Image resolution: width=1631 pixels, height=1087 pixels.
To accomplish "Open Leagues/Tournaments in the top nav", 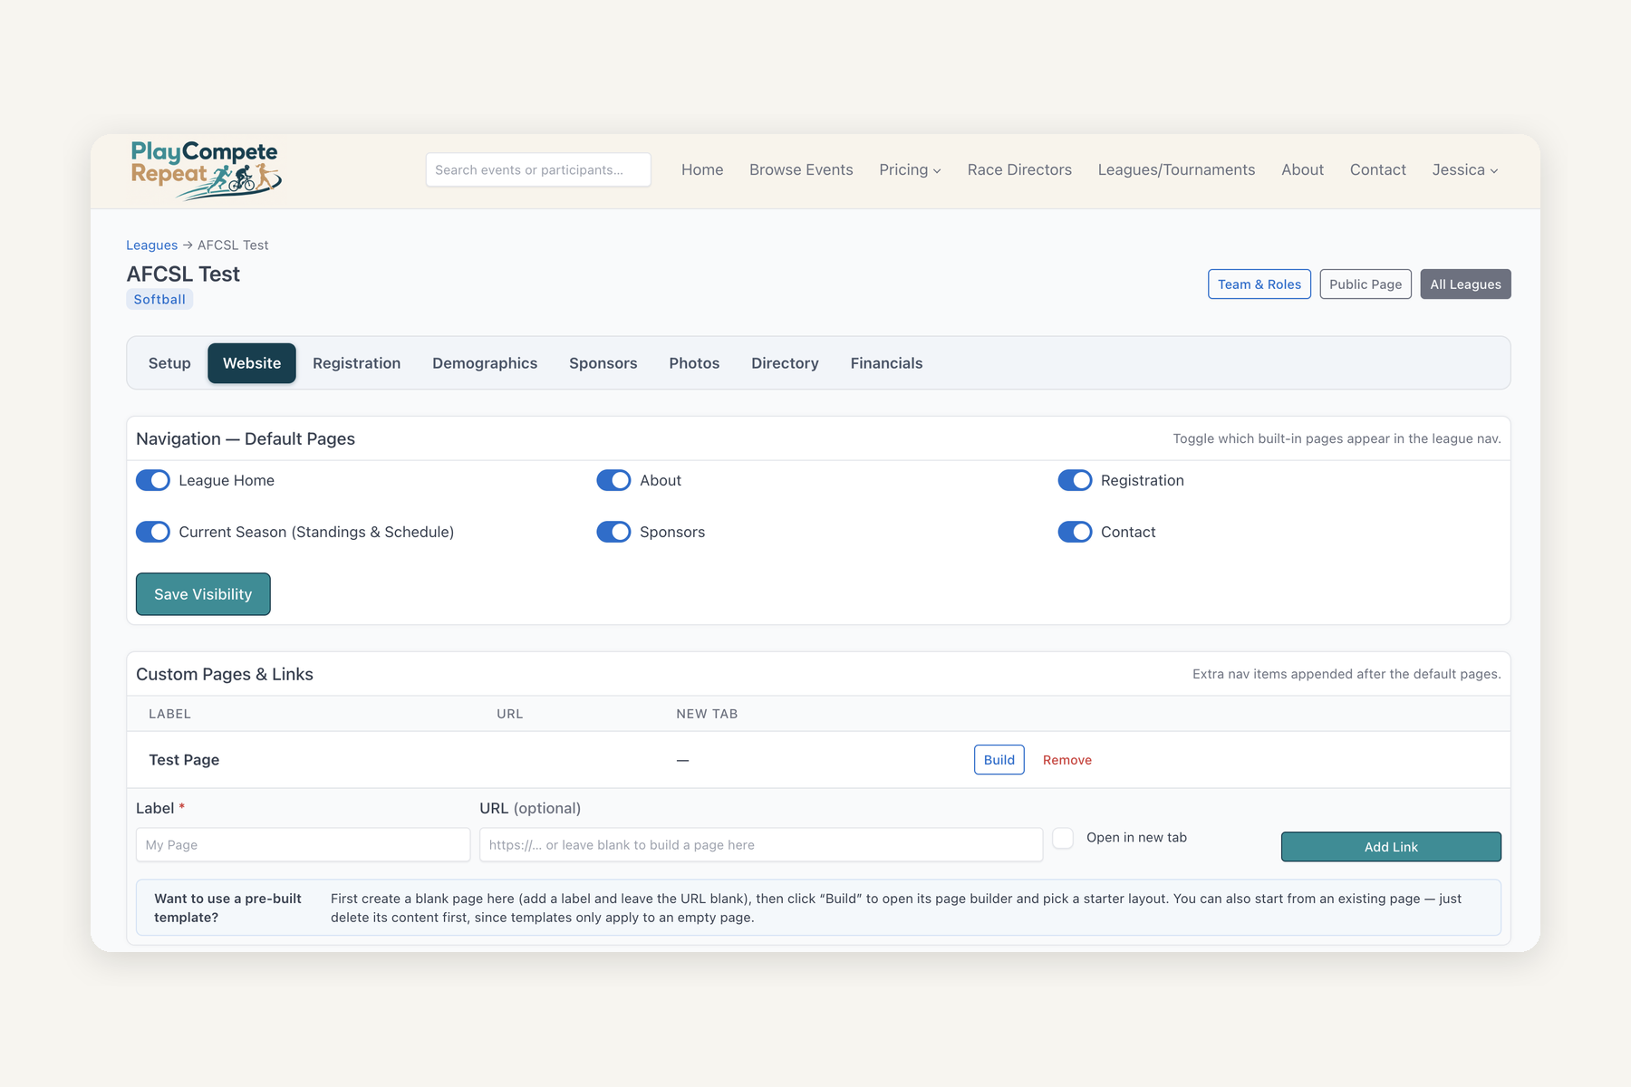I will pos(1176,169).
